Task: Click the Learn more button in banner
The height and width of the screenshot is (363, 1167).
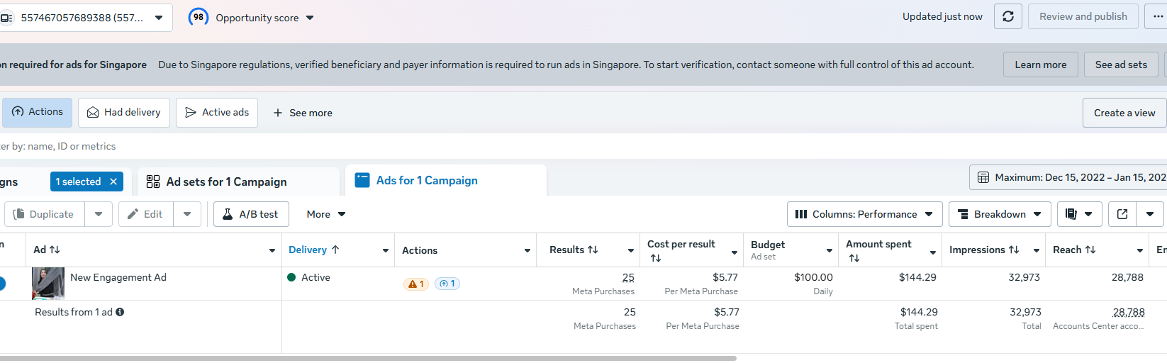Action: 1040,65
